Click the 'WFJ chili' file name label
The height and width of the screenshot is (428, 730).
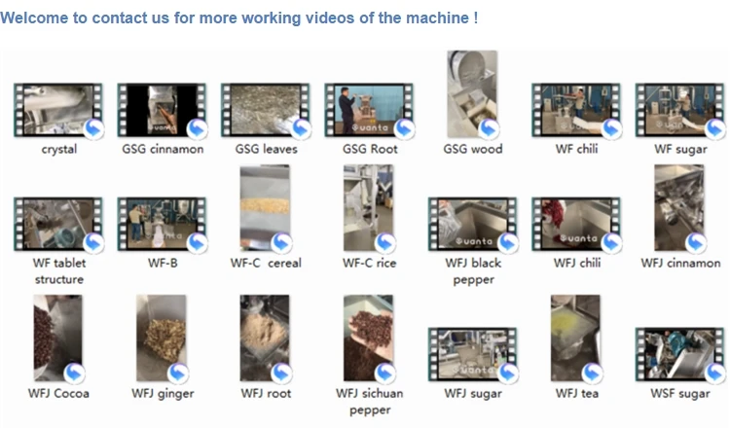pyautogui.click(x=577, y=263)
